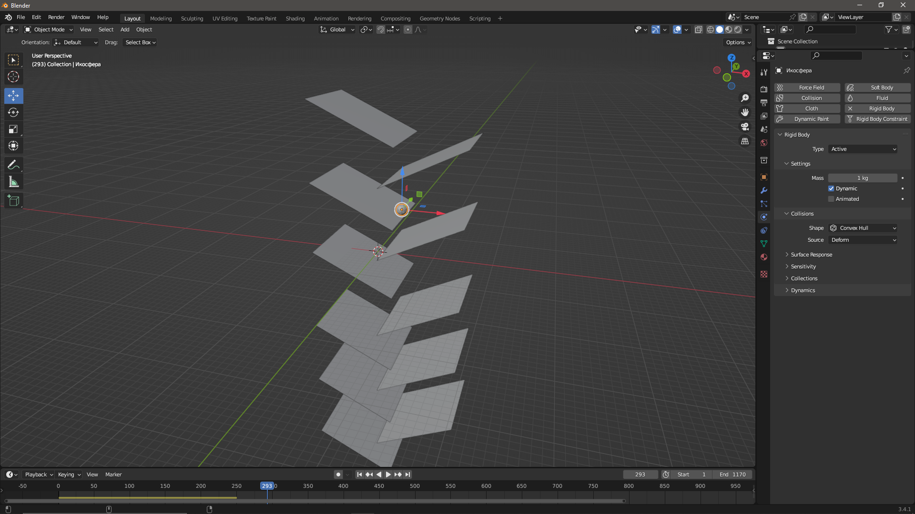Click the Add Cube tool icon
This screenshot has width=915, height=514.
point(13,201)
